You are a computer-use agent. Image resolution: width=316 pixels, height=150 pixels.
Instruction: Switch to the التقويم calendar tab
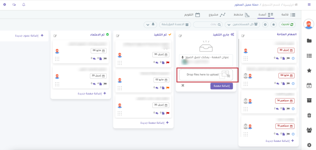(192, 15)
